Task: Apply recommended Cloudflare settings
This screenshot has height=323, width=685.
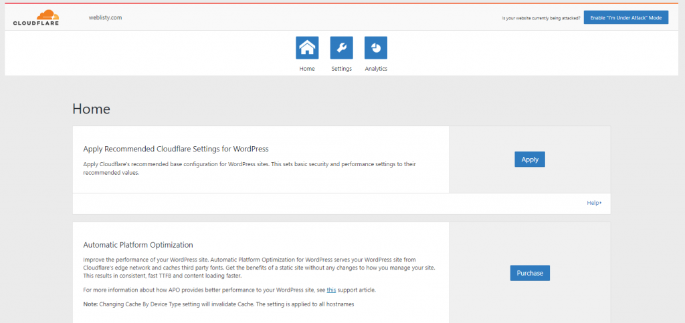Action: 530,159
